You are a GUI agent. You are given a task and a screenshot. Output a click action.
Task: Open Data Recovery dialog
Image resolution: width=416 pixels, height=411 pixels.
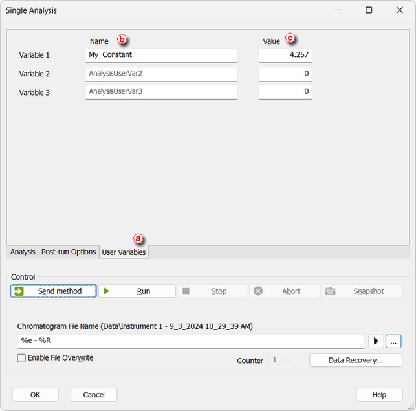pyautogui.click(x=355, y=360)
